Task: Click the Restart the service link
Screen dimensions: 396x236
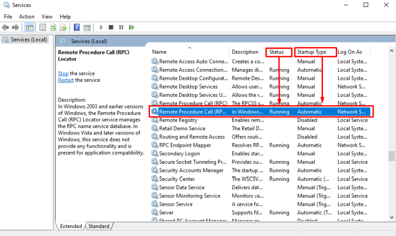Action: 66,80
